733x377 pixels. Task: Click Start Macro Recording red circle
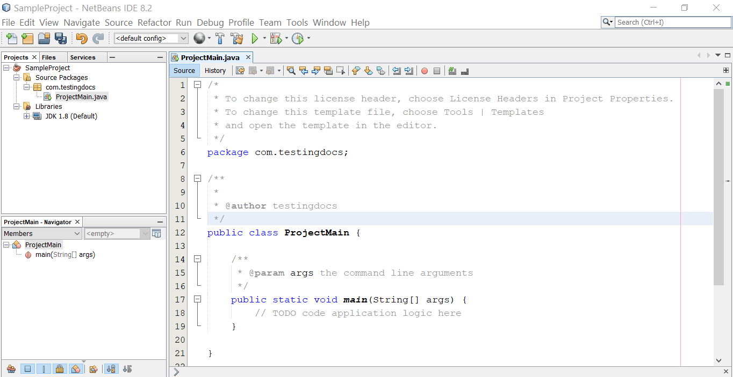pyautogui.click(x=425, y=71)
